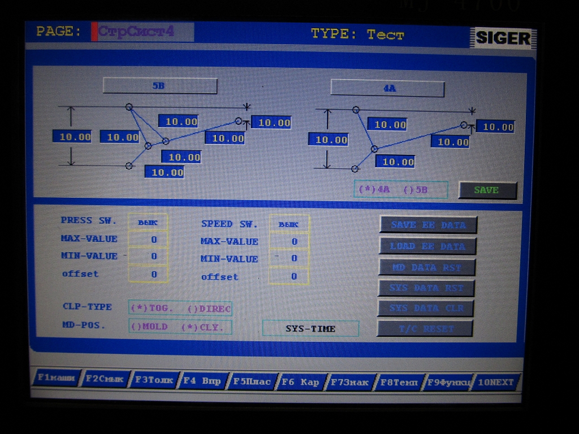Viewport: 579px width, 434px height.
Task: Click the PAGE name field СтрСист4
Action: click(x=144, y=32)
